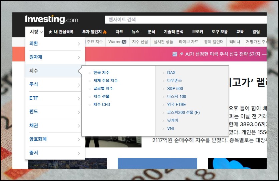Image resolution: width=279 pixels, height=181 pixels.
Task: Click the flame icon next to 투자 챌린지
Action: click(x=105, y=32)
